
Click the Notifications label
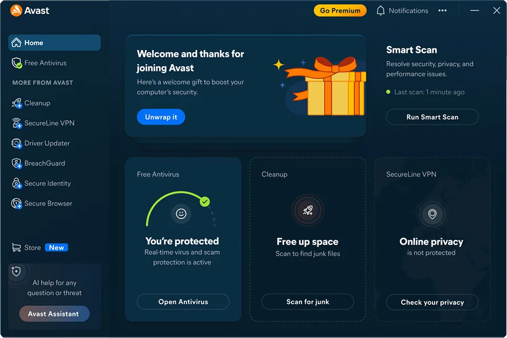(x=408, y=11)
